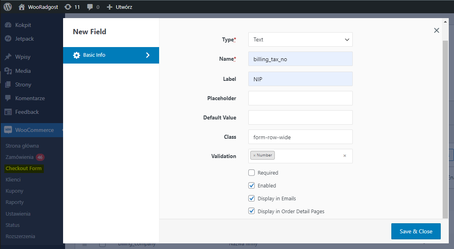Open the Utwórz new content link
The height and width of the screenshot is (249, 454).
pyautogui.click(x=120, y=7)
